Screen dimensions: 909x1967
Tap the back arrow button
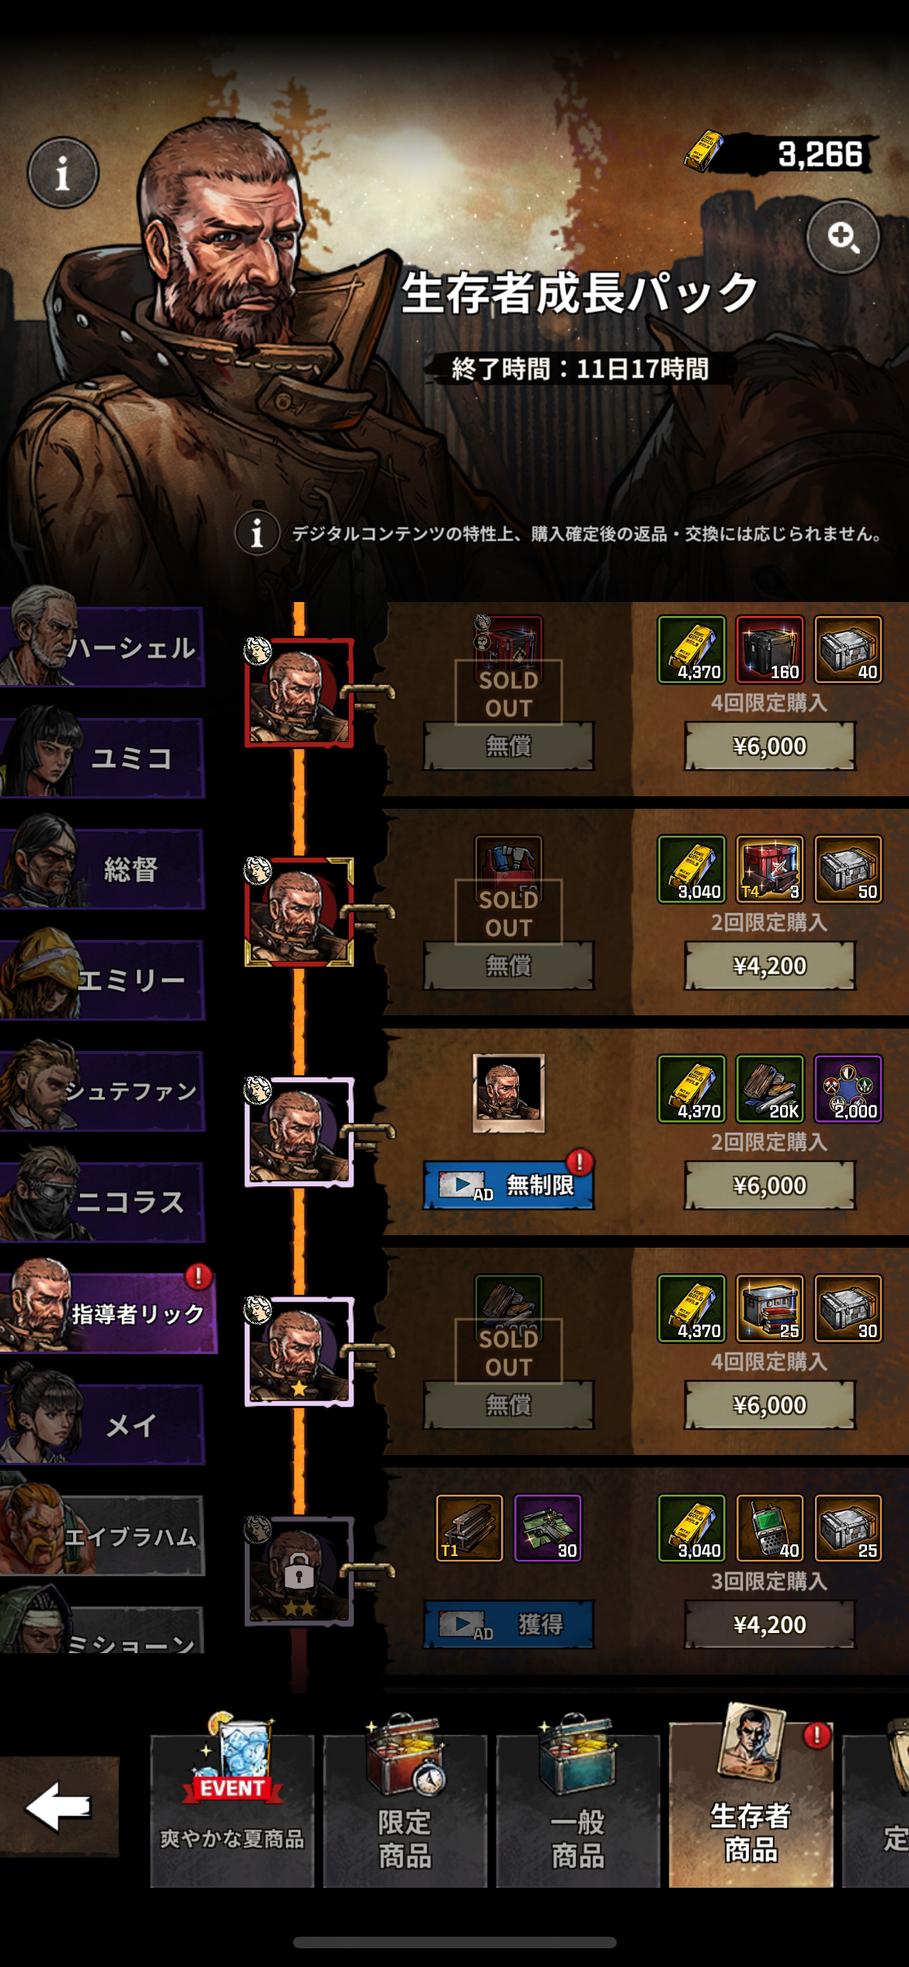pyautogui.click(x=59, y=1806)
